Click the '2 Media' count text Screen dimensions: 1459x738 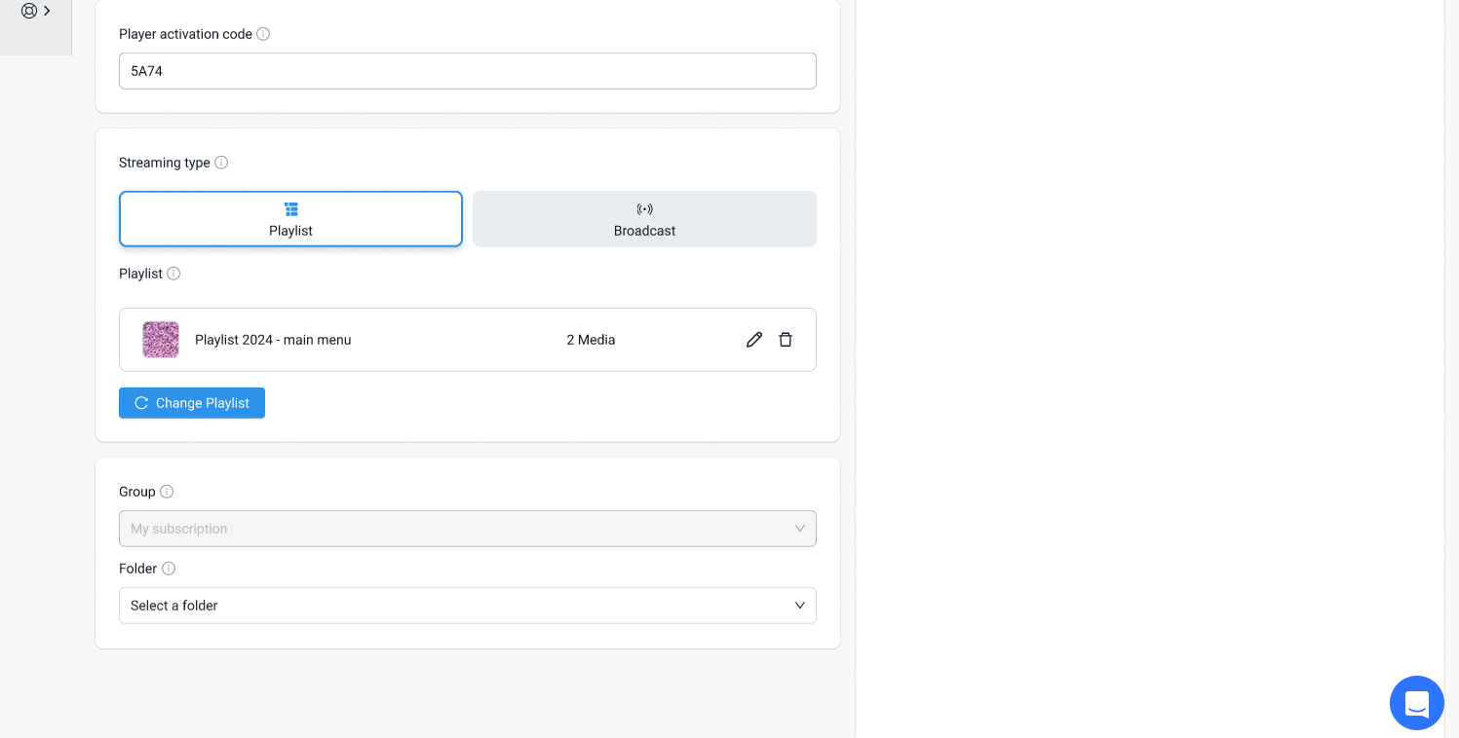click(591, 340)
